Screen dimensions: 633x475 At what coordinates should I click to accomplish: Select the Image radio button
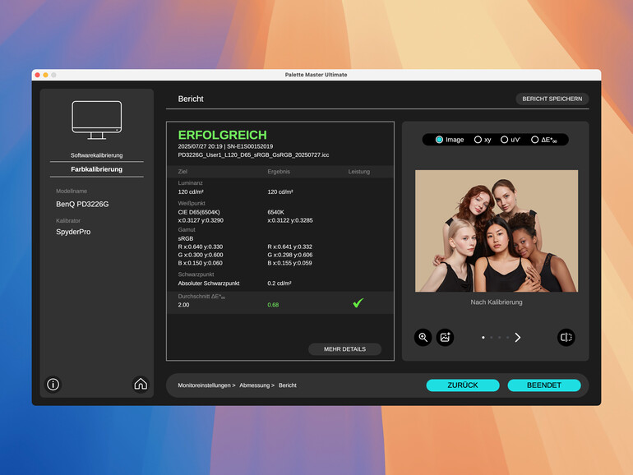pyautogui.click(x=439, y=140)
